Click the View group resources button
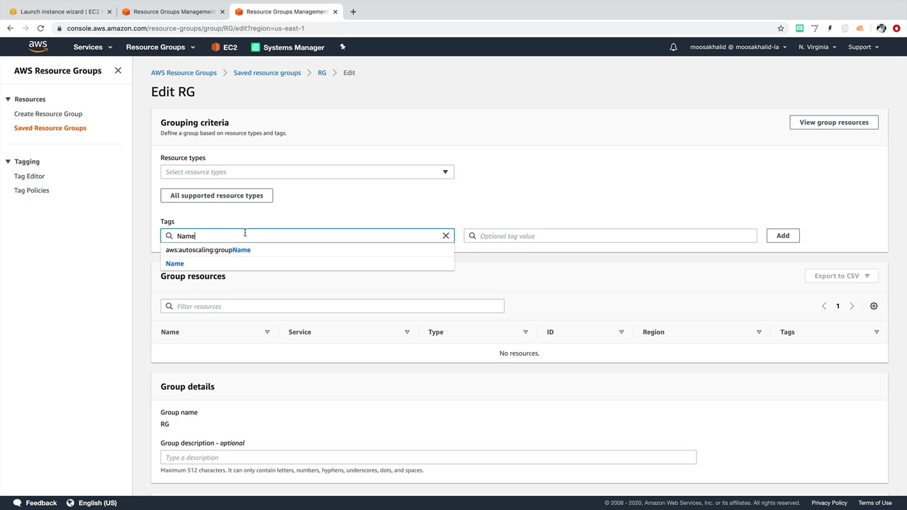The image size is (907, 510). click(x=834, y=123)
